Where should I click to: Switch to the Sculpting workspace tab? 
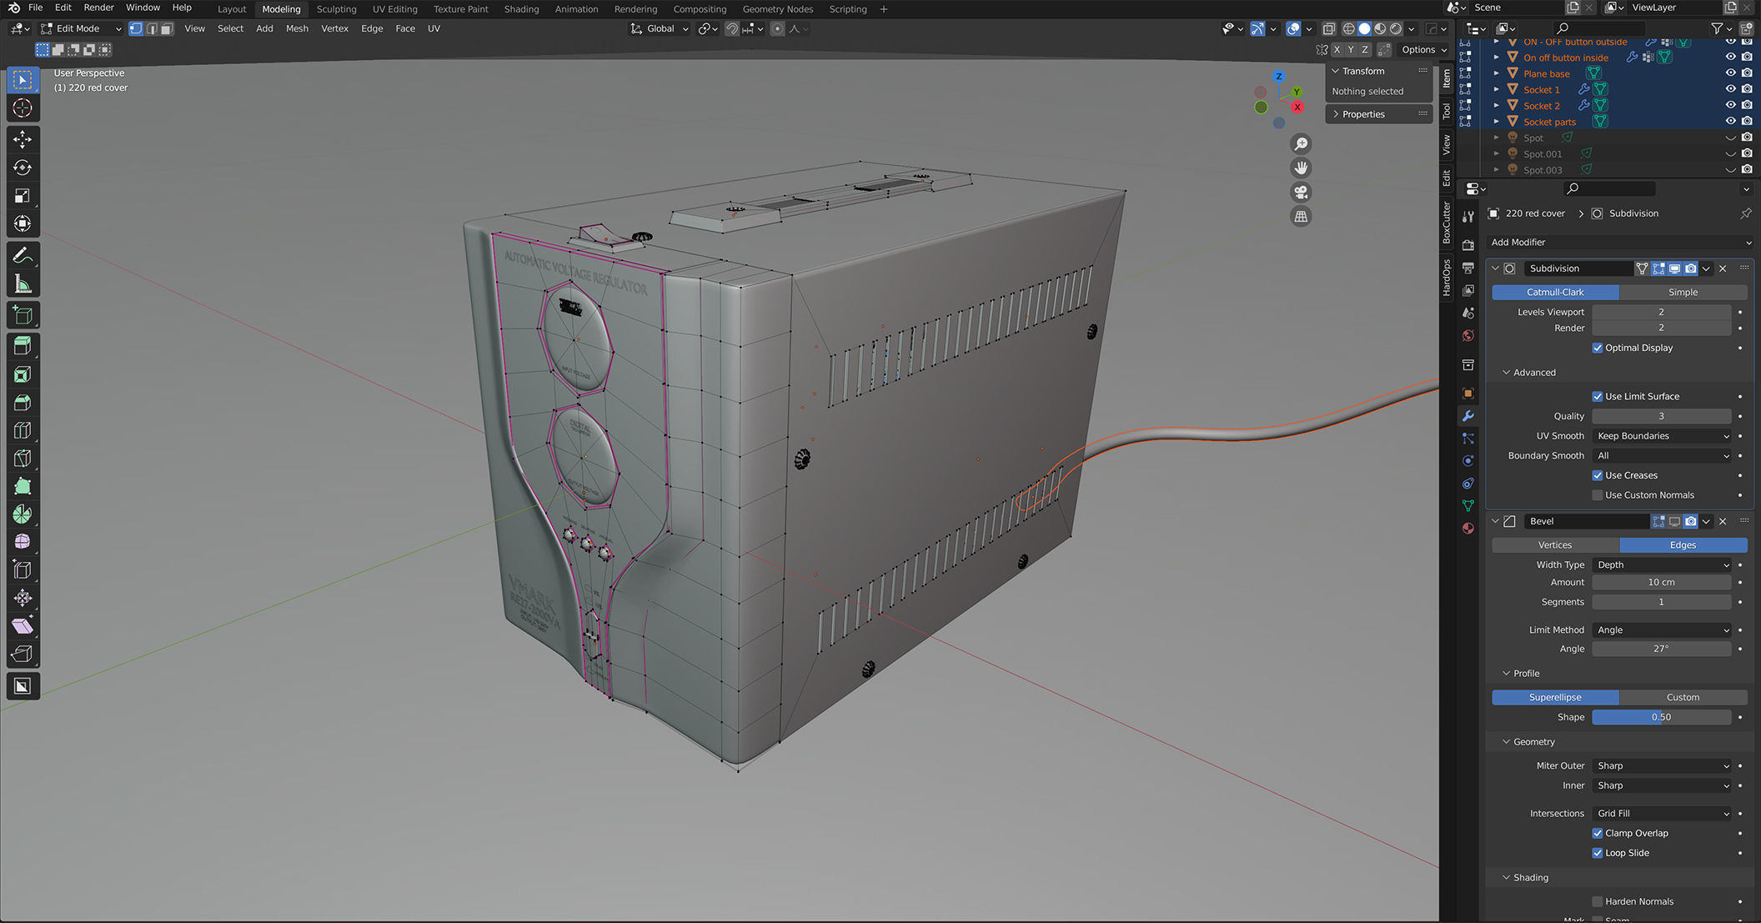coord(336,9)
